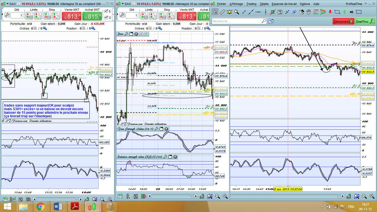Select the text annotation tool
The width and height of the screenshot is (377, 212).
pyautogui.click(x=280, y=12)
